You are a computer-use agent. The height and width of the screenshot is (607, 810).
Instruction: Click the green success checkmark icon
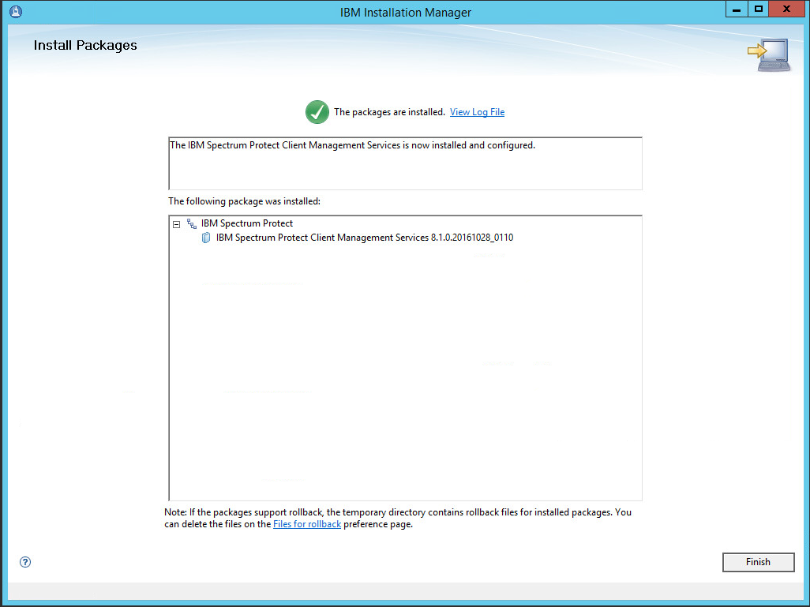317,112
